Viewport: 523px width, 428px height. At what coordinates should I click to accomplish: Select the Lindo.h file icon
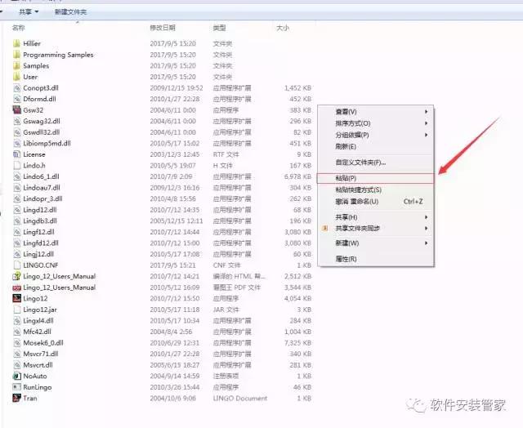click(x=16, y=165)
